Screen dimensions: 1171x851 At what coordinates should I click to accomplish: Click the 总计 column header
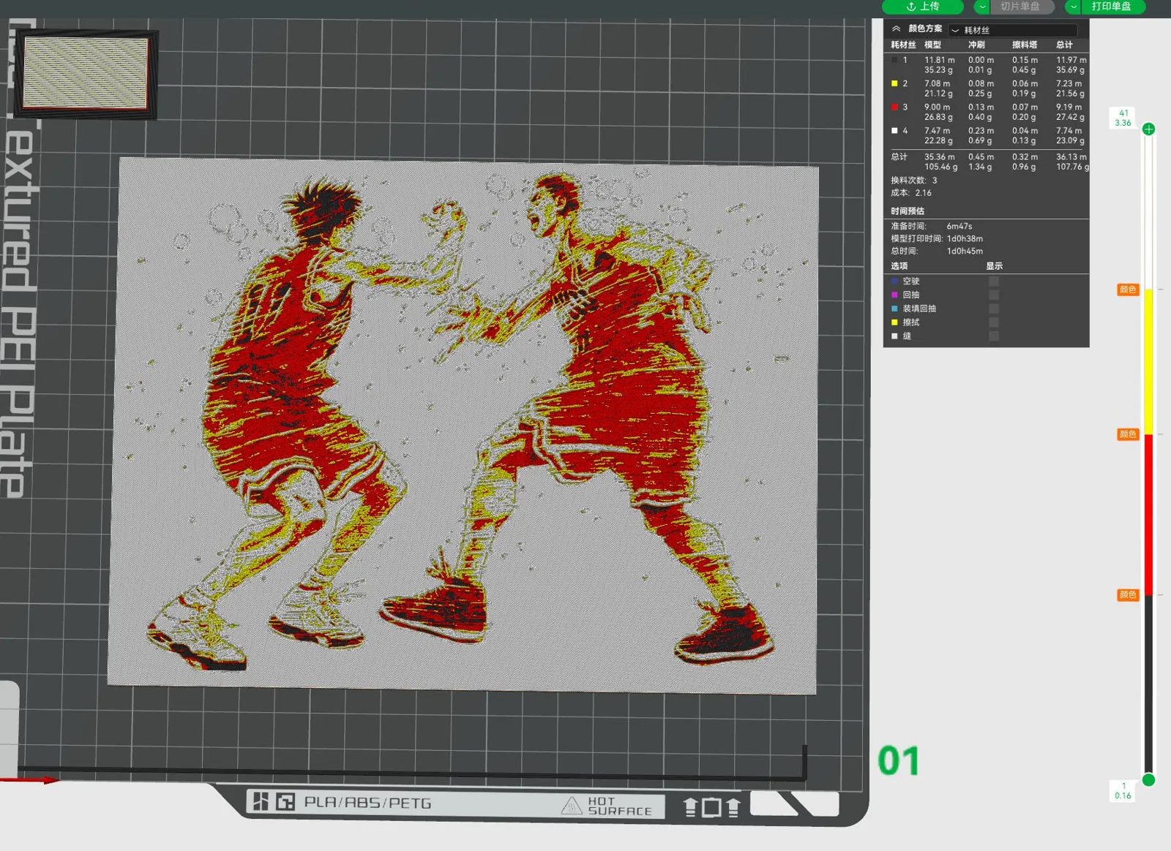tap(1064, 45)
